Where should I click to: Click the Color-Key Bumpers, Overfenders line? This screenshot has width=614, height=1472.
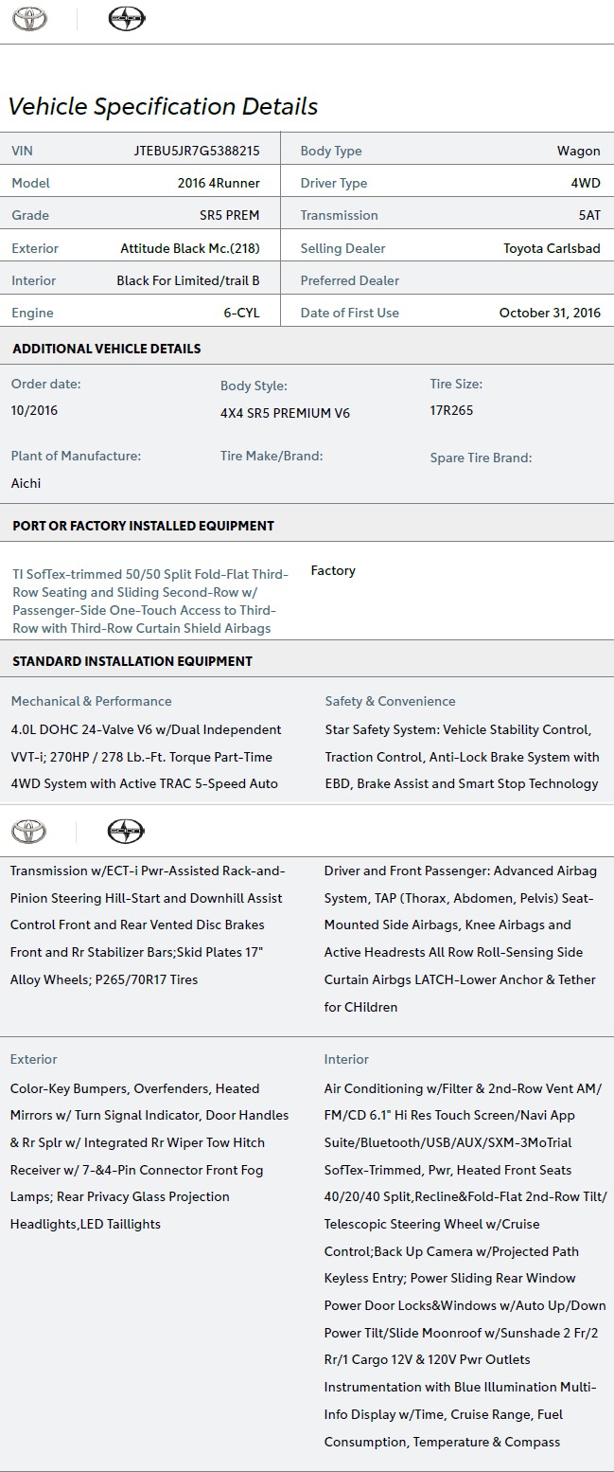[135, 1088]
